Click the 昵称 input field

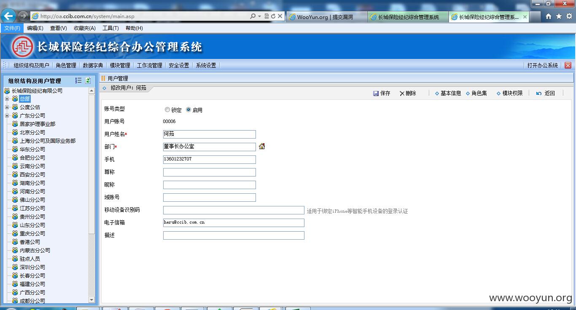(210, 185)
